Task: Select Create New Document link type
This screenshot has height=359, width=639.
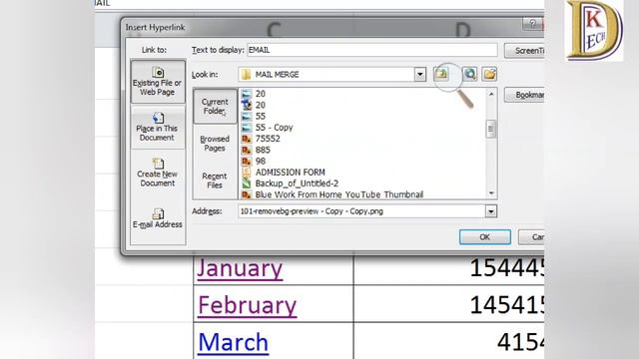Action: 158,173
